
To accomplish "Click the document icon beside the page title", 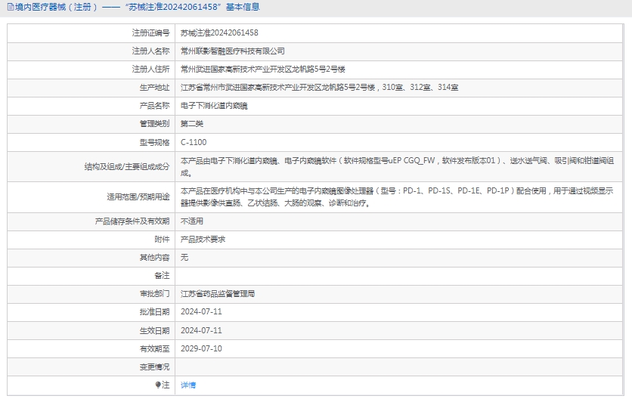I will click(9, 8).
